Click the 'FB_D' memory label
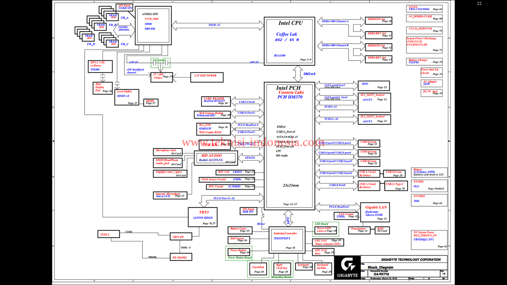This screenshot has height=285, width=507. pos(91,44)
